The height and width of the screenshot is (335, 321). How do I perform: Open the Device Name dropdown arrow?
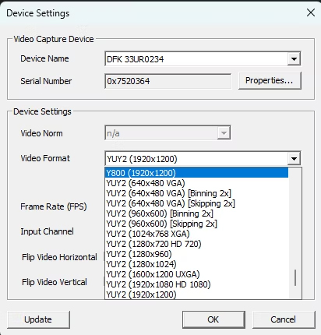tap(294, 59)
